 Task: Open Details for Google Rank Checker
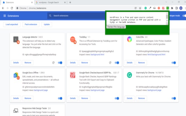[73, 98]
